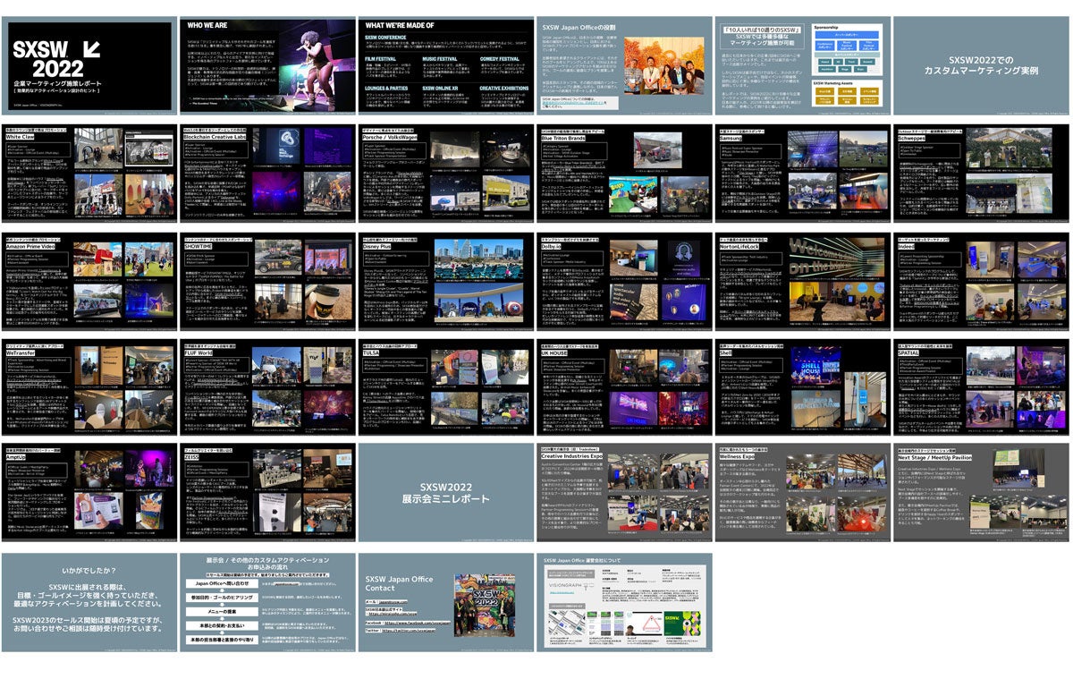This screenshot has height=679, width=1073.
Task: Click a gold SXSW Marketing Assets box
Action: coord(824,92)
